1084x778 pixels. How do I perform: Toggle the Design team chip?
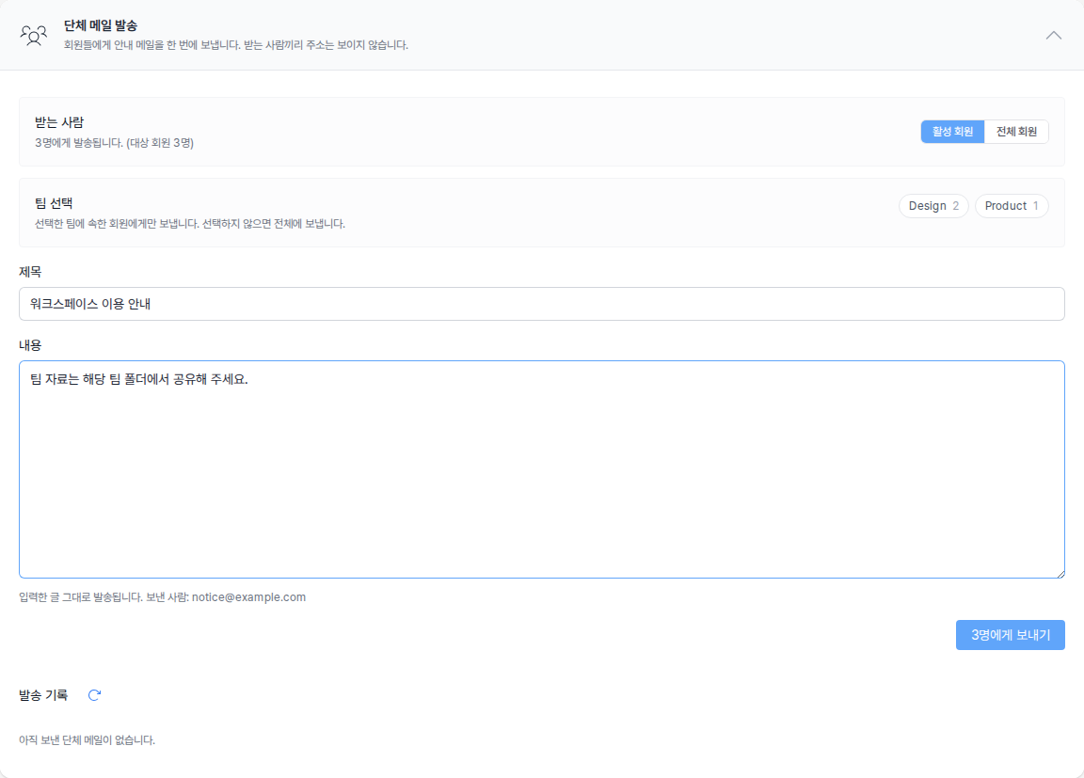click(x=933, y=206)
